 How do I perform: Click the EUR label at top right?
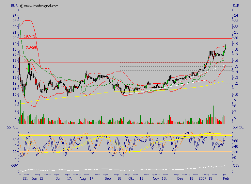[236, 6]
